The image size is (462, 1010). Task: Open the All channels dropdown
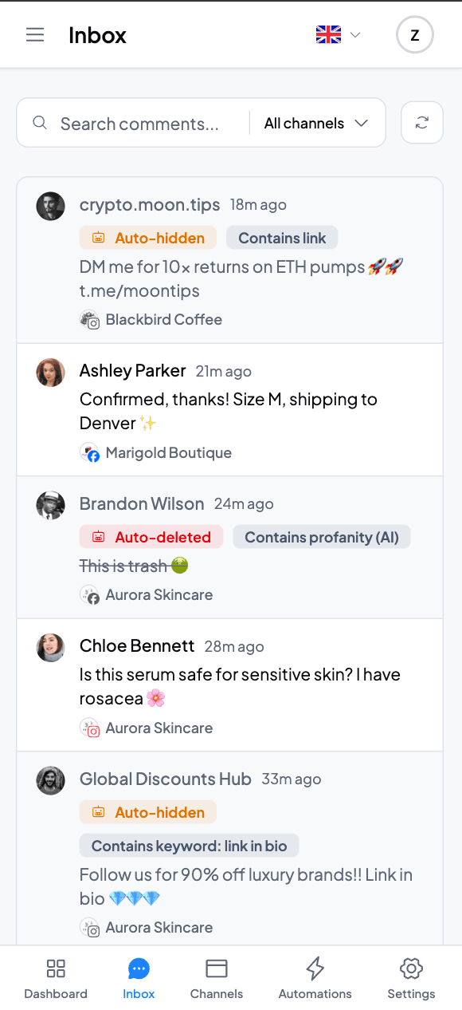click(x=316, y=123)
